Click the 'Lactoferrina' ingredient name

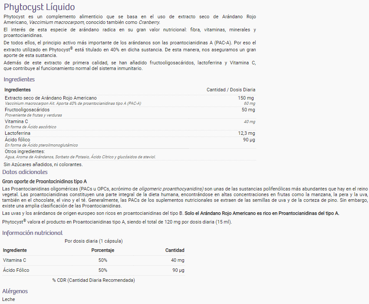17,133
